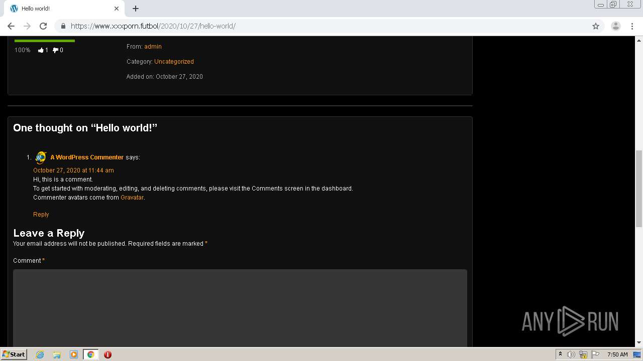This screenshot has height=361, width=643.
Task: Click Show desktop icon by clock
Action: (x=637, y=354)
